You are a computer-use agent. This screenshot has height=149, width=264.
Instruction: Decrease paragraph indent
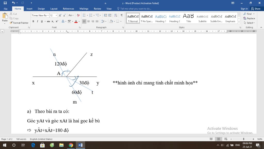(x=105, y=15)
